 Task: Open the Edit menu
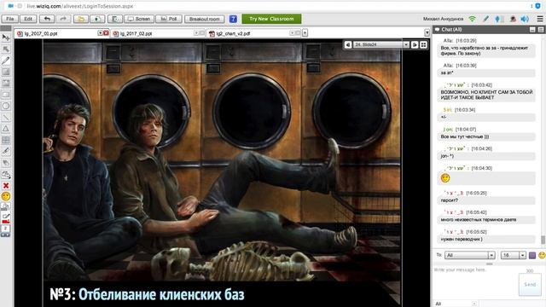click(x=28, y=19)
